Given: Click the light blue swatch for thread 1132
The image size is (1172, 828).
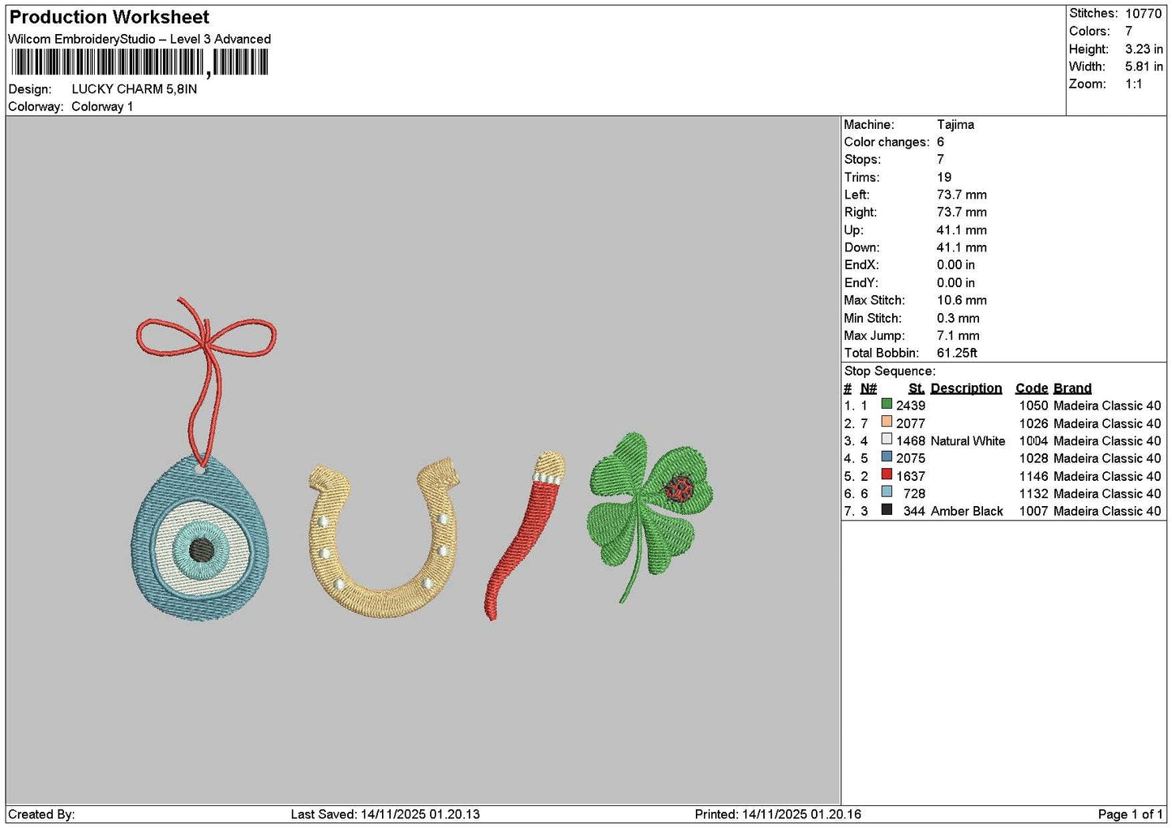Looking at the screenshot, I should pos(887,492).
